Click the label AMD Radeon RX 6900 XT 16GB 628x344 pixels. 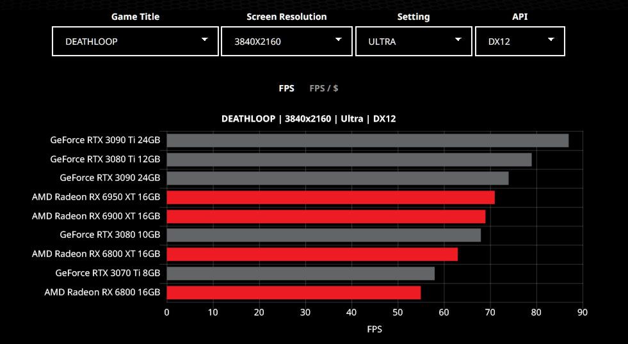click(96, 216)
